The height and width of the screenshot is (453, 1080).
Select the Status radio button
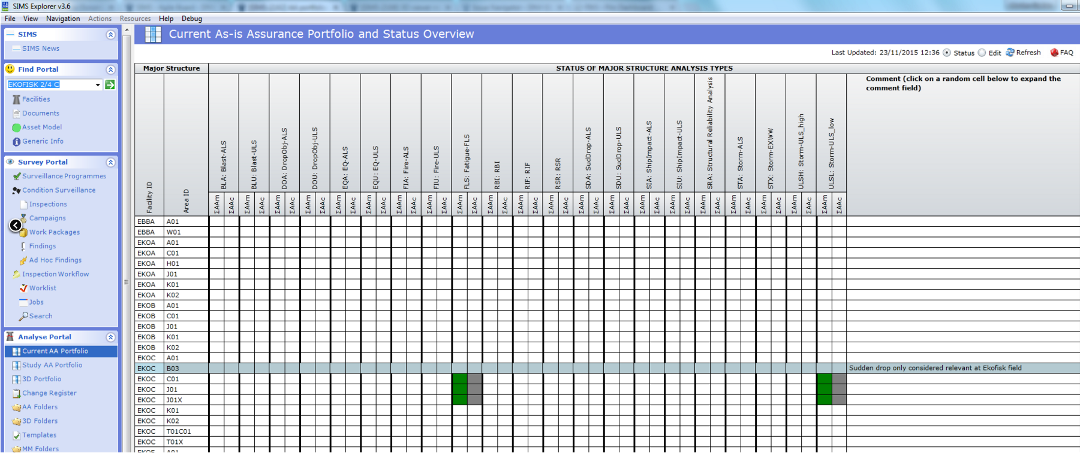[x=947, y=53]
